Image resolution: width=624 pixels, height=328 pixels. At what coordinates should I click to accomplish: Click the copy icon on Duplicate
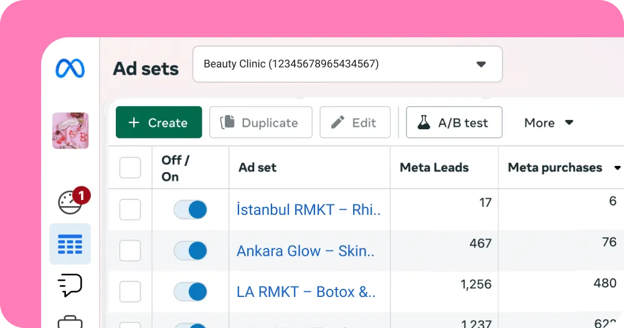(228, 122)
